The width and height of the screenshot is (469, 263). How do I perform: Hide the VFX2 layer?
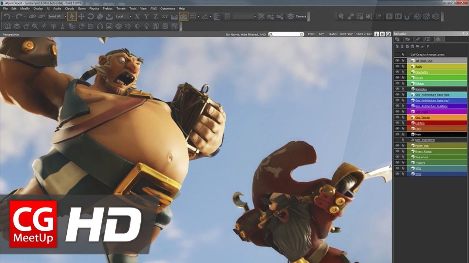pos(397,174)
